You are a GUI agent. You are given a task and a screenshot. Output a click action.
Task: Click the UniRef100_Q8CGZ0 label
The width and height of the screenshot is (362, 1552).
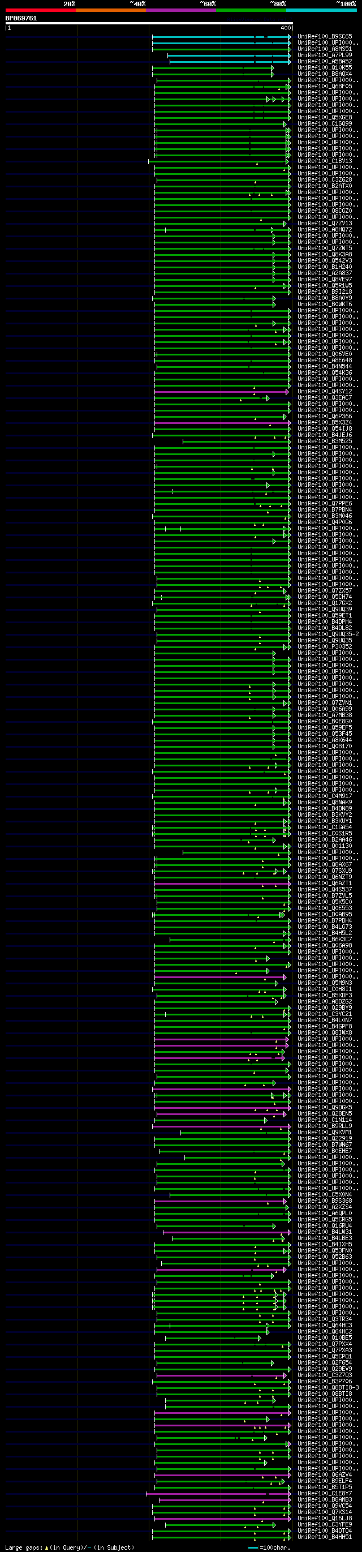click(x=325, y=211)
